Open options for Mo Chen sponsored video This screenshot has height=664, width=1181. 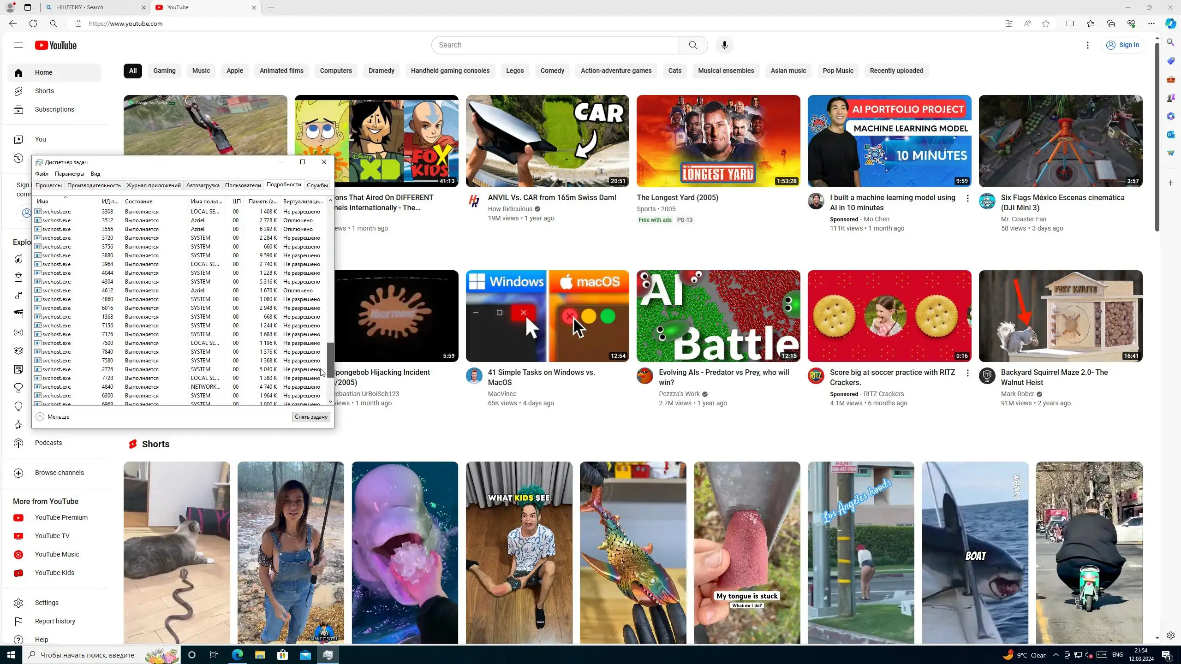coord(967,198)
